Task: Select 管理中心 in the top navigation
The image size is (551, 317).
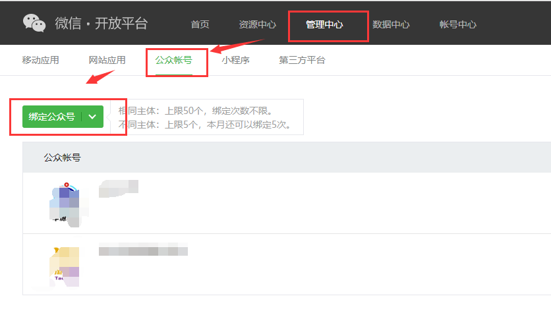Action: pos(324,24)
